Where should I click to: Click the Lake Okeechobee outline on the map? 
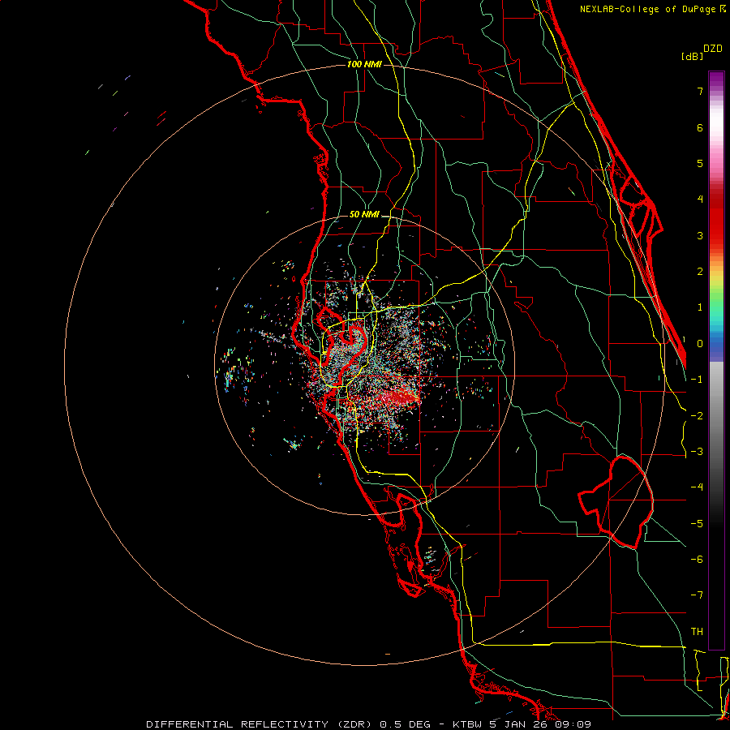tap(616, 502)
